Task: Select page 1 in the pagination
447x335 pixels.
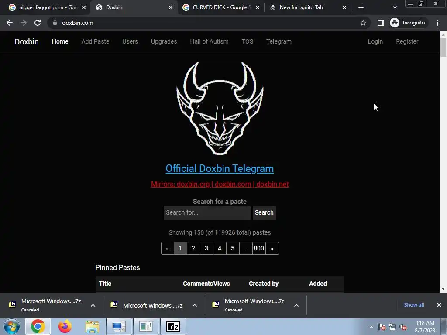Action: pos(180,248)
